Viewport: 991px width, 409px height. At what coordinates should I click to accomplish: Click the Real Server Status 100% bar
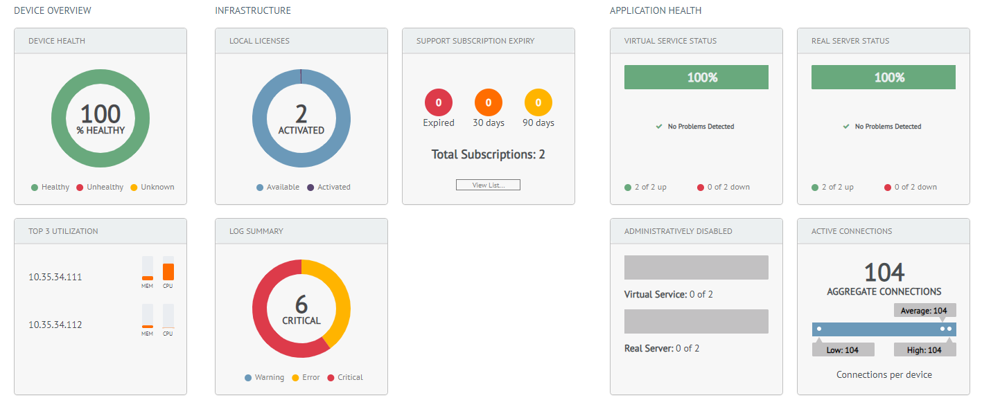pyautogui.click(x=884, y=78)
